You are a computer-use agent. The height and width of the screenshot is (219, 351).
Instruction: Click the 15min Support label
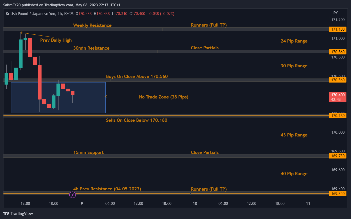[88, 152]
